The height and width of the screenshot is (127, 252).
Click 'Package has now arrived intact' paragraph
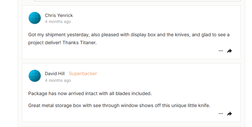(90, 93)
